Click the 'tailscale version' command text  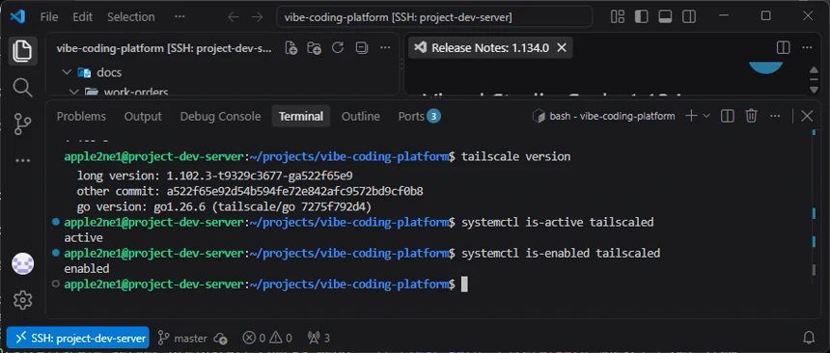516,156
